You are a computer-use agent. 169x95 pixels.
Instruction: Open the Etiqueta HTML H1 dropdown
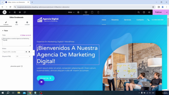click(23, 56)
